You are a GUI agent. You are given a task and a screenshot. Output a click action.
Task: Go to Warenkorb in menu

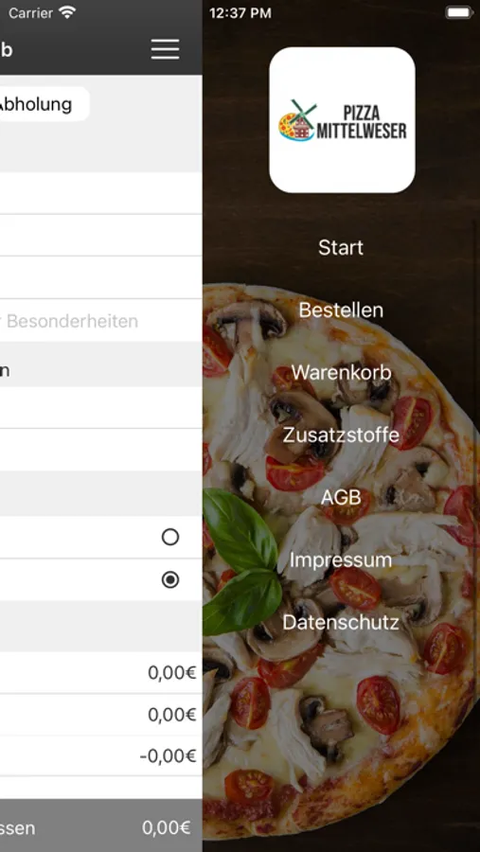(341, 373)
